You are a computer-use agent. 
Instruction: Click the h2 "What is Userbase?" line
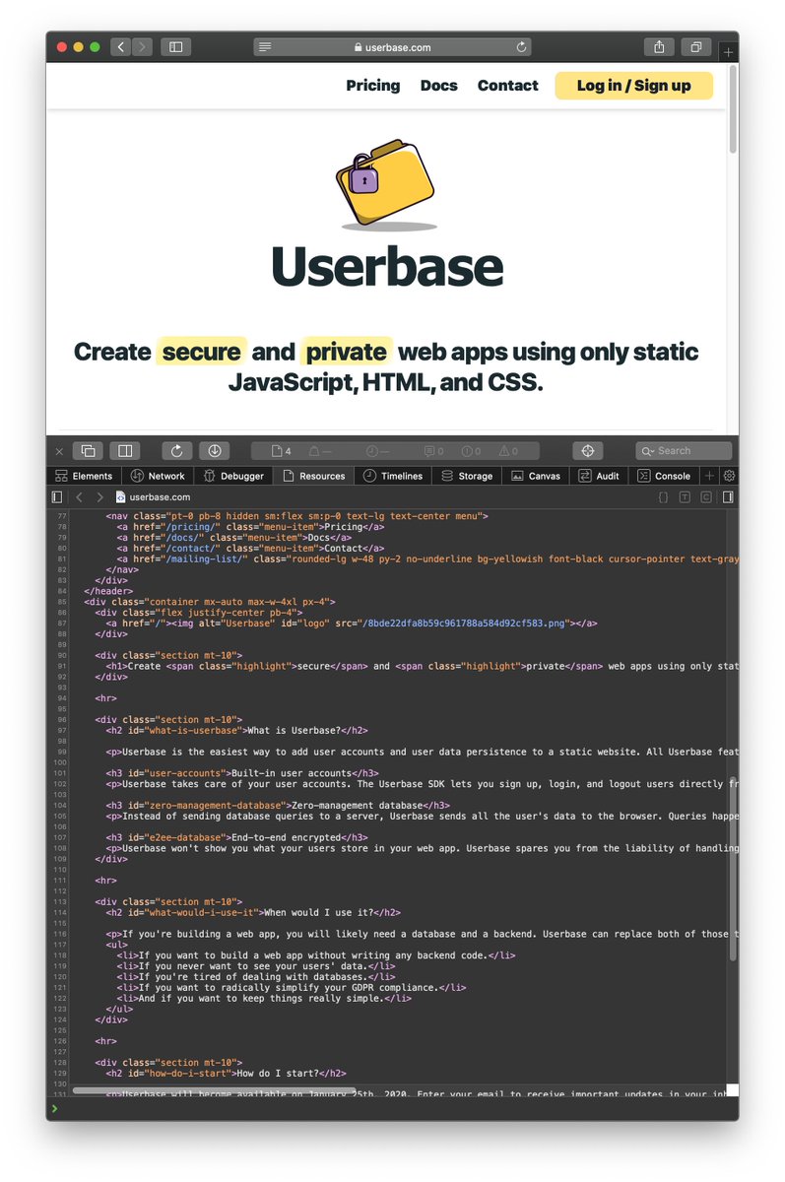pyautogui.click(x=236, y=730)
